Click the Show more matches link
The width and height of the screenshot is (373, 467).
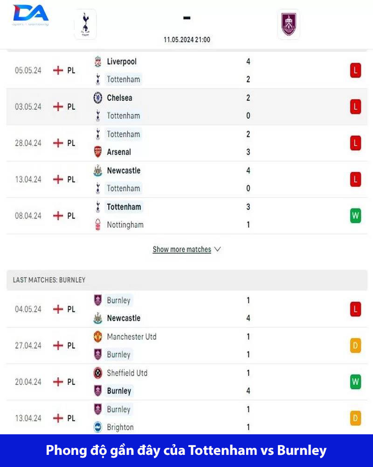[182, 249]
